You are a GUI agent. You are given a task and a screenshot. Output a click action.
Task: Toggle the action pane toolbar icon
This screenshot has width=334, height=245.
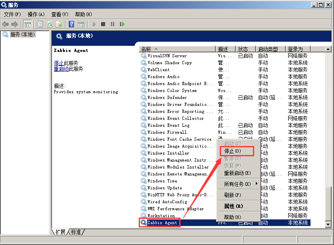click(81, 24)
